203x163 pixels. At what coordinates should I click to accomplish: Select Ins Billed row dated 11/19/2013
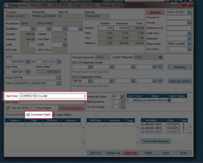(164, 132)
